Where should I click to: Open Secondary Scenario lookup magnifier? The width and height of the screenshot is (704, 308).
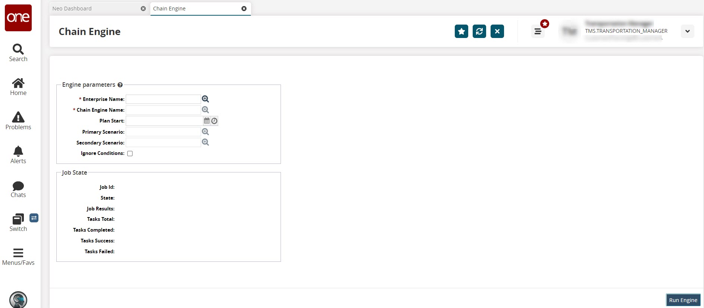click(205, 142)
